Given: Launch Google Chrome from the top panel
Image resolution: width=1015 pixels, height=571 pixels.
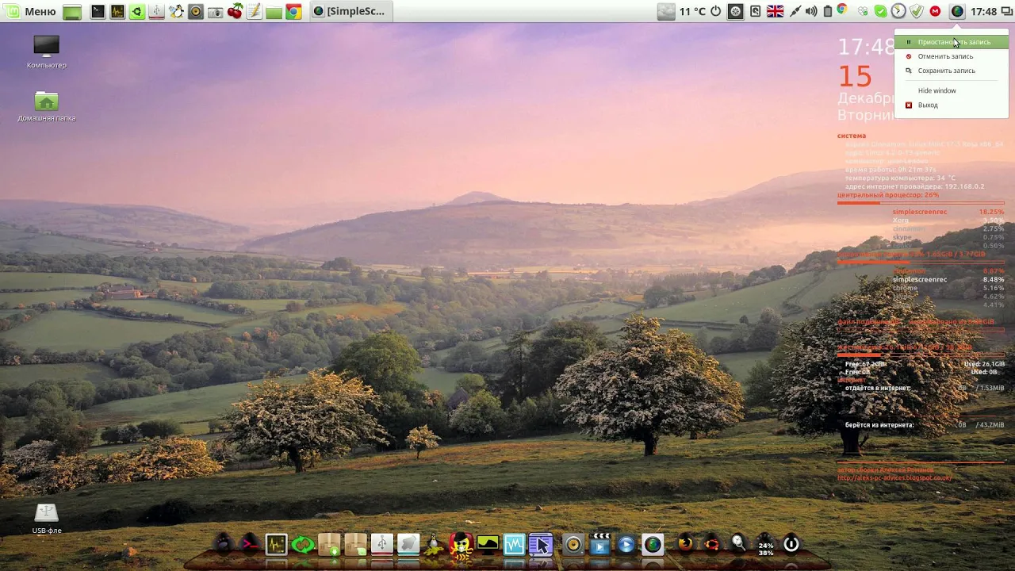Looking at the screenshot, I should point(293,12).
